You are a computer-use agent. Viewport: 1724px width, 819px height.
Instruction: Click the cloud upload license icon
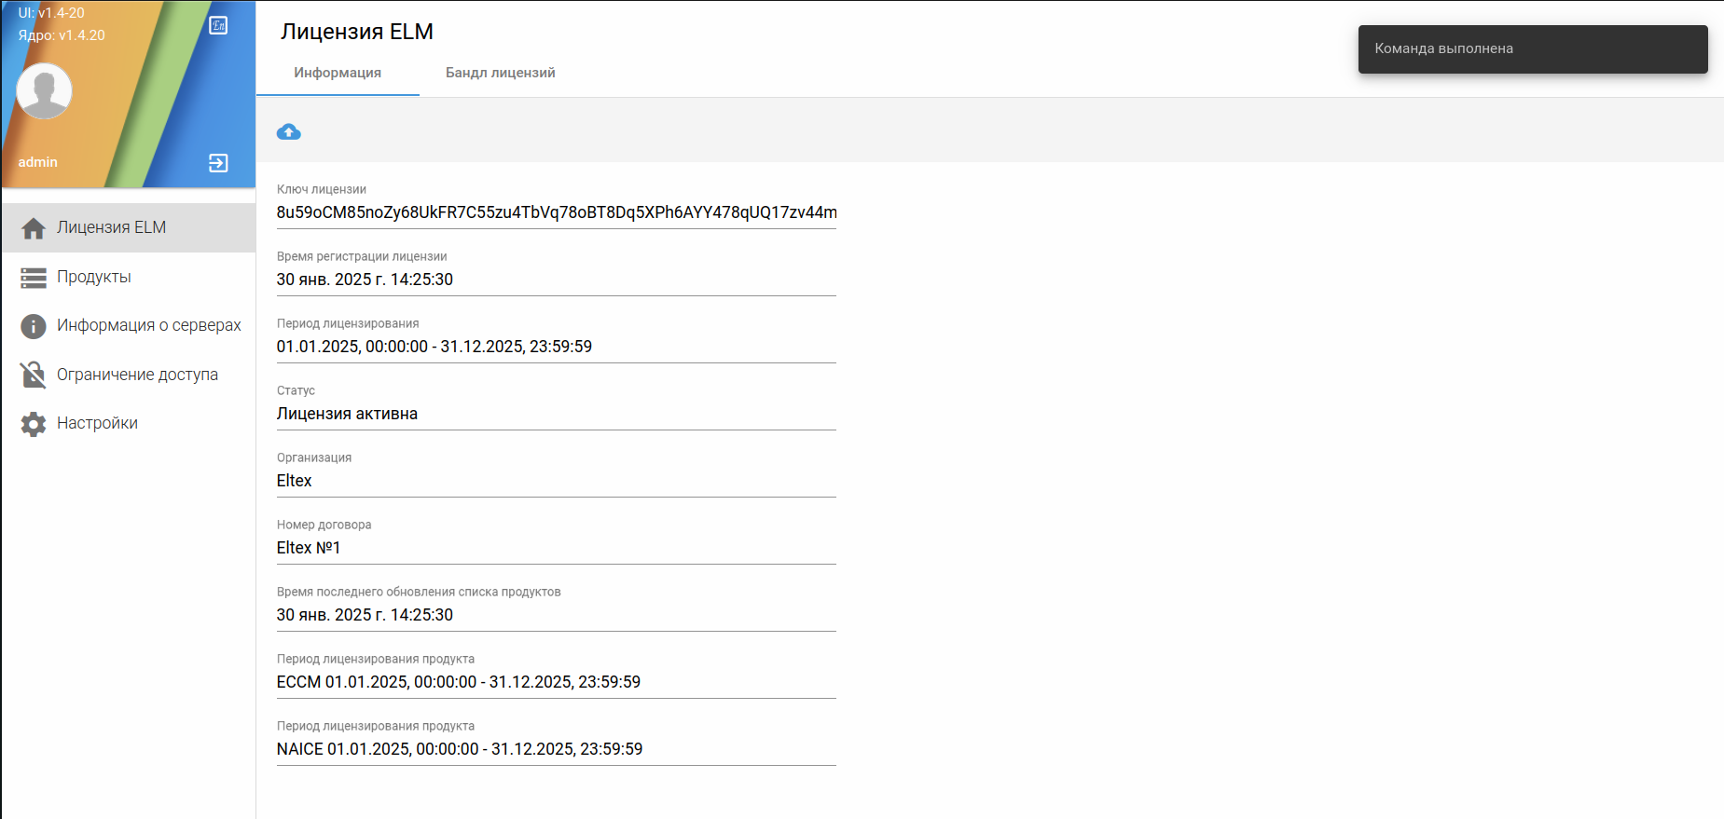pyautogui.click(x=289, y=132)
